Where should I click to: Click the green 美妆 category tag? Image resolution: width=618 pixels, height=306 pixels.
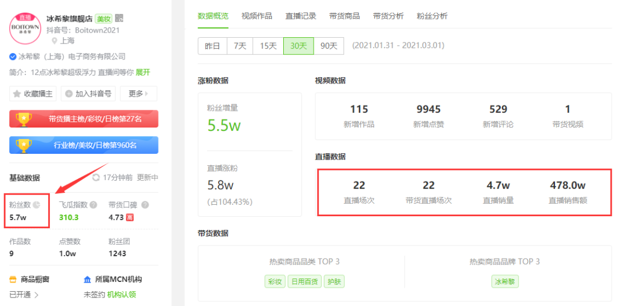point(104,18)
